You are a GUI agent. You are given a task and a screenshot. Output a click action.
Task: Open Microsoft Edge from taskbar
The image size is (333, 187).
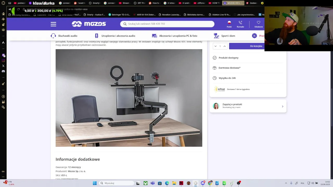167,183
